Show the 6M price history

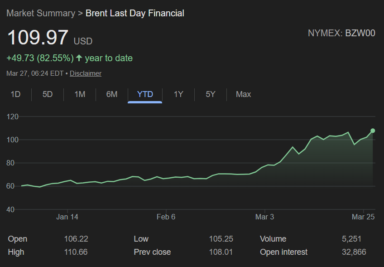[x=112, y=94]
